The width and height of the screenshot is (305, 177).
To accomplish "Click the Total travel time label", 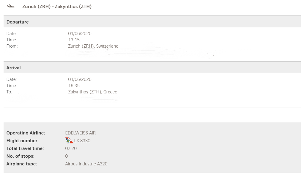I will click(x=25, y=148).
